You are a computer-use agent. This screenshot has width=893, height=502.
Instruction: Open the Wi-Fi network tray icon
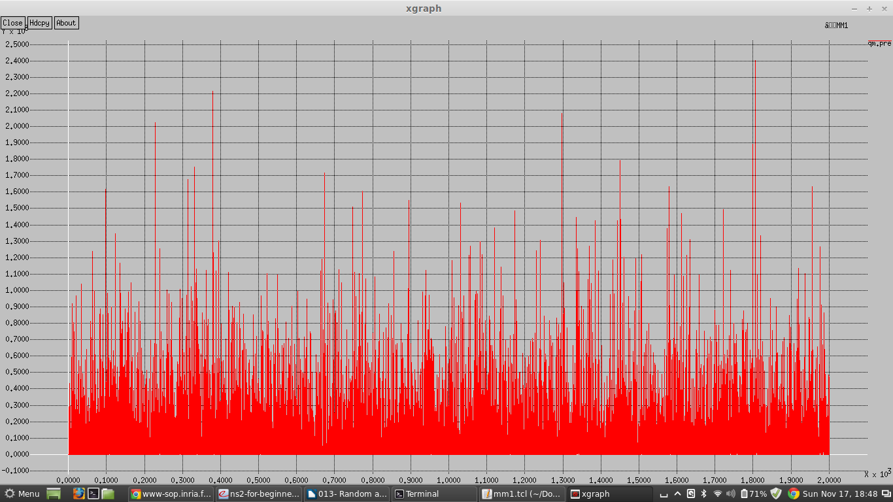pos(718,494)
